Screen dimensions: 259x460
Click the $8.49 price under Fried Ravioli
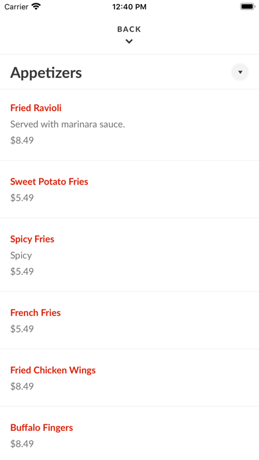[22, 140]
